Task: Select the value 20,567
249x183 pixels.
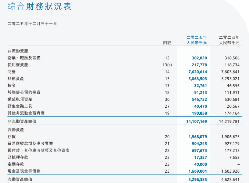Action: tap(233, 106)
